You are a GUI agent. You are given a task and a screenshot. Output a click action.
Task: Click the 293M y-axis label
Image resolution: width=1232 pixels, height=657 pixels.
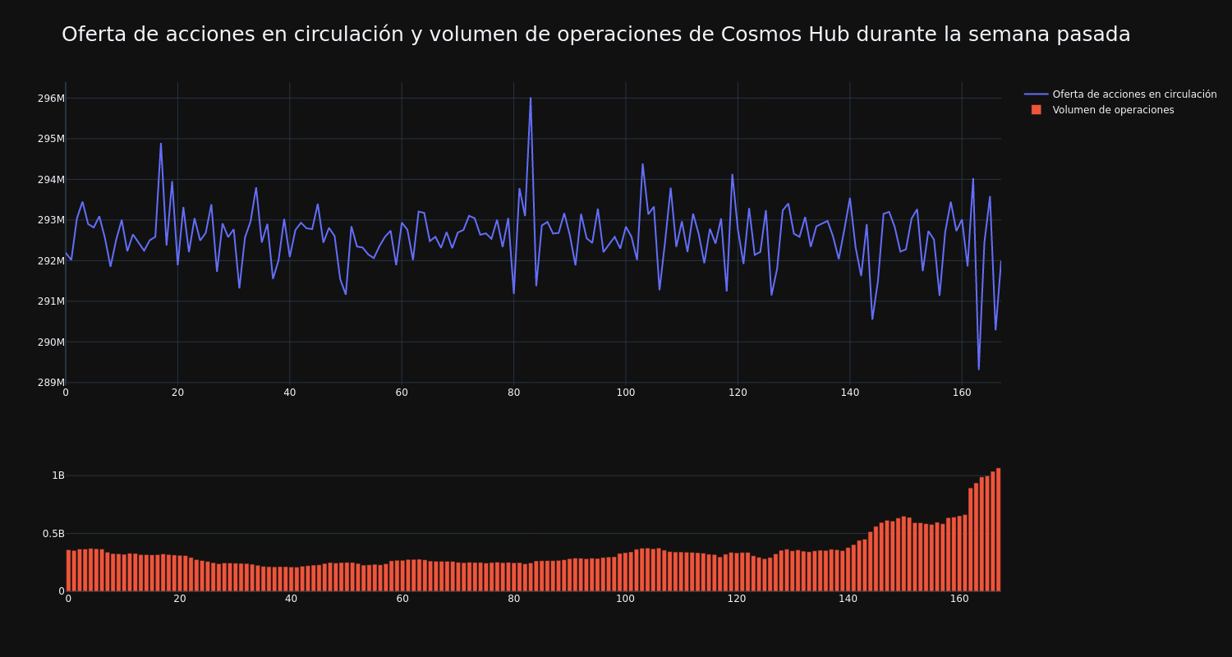(x=51, y=220)
